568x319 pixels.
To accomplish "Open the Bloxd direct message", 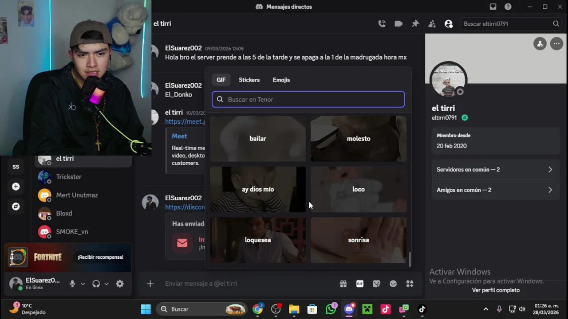I will (x=83, y=213).
